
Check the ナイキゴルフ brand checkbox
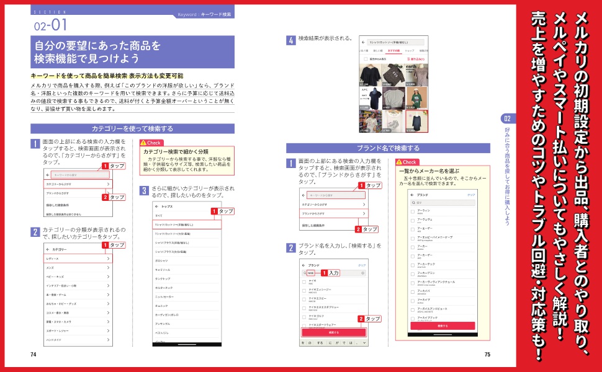tap(304, 317)
